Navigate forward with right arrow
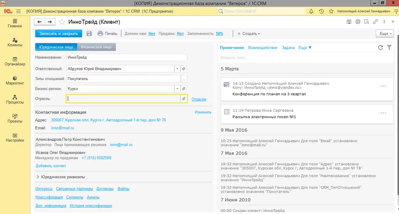The image size is (399, 214). [x=50, y=22]
